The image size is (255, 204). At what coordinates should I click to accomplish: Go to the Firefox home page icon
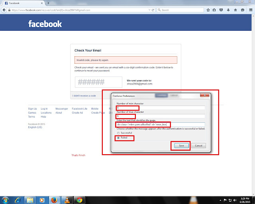point(235,10)
